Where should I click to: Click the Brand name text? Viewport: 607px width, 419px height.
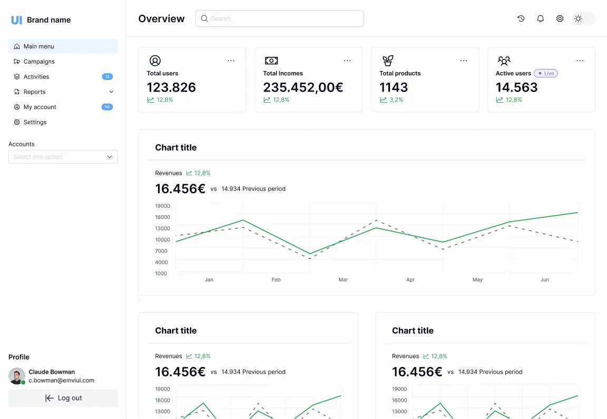pos(49,20)
